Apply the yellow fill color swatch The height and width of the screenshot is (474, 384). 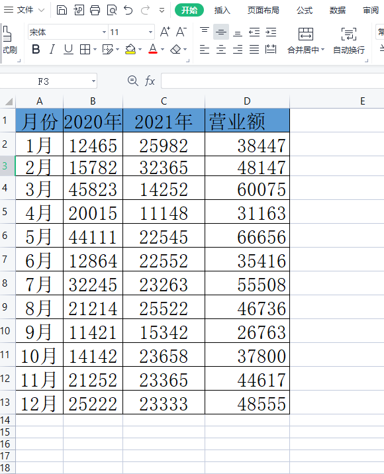tap(130, 49)
